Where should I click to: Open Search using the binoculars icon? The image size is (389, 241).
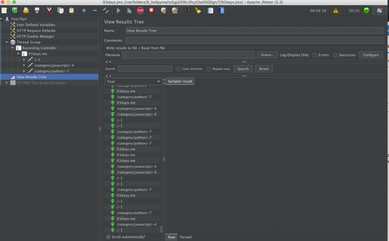point(187,10)
